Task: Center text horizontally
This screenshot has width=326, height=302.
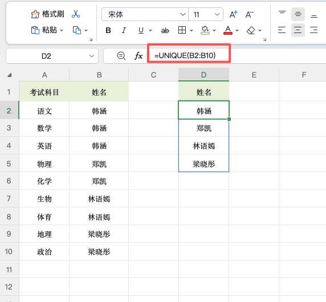Action: click(x=298, y=30)
